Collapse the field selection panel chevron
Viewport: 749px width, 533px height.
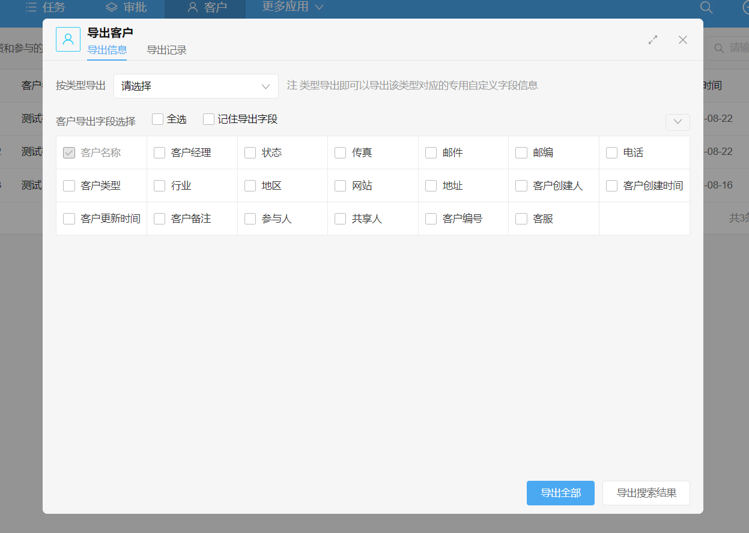click(678, 122)
